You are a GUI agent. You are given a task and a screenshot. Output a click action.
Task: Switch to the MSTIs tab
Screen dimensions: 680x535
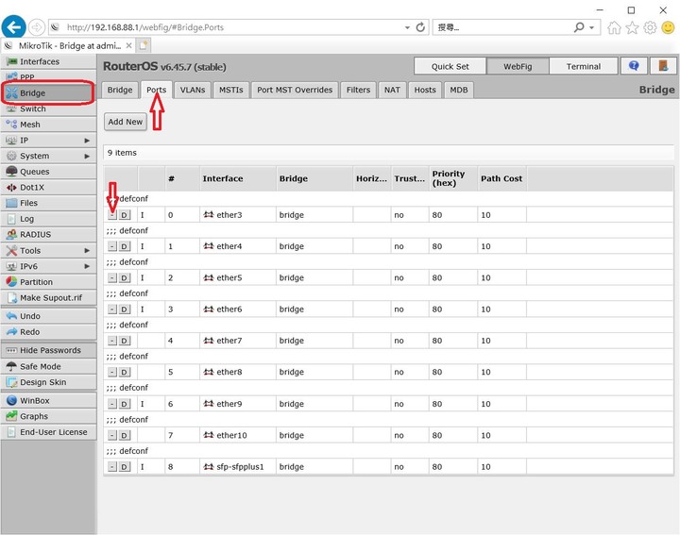click(231, 90)
